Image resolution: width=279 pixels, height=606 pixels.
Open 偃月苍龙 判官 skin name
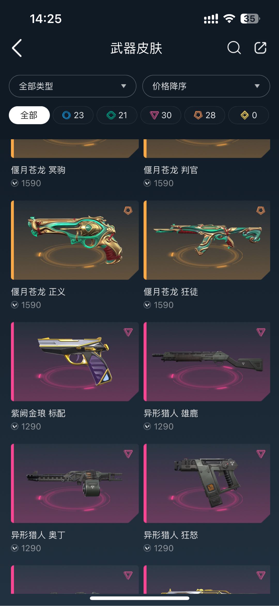[171, 170]
